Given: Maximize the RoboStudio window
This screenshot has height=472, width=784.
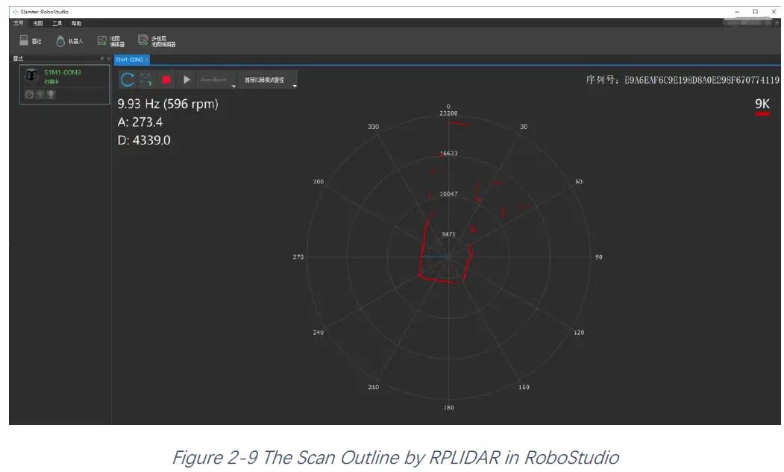Looking at the screenshot, I should (x=756, y=11).
